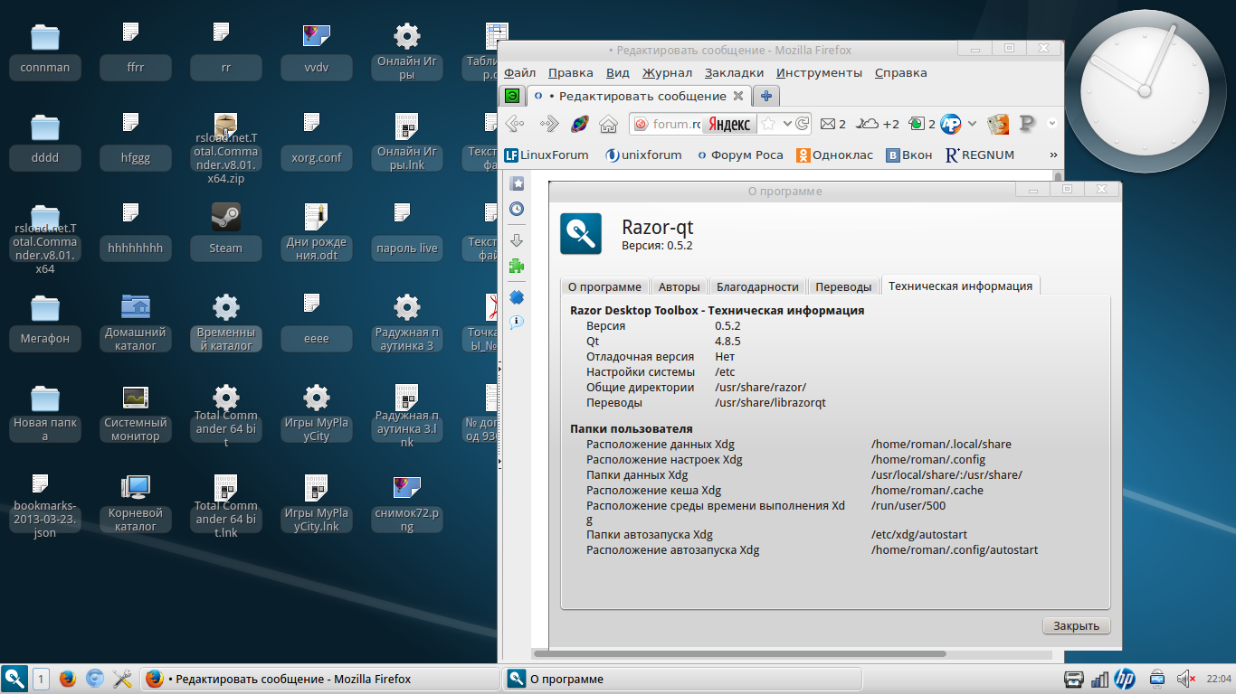This screenshot has height=694, width=1236.
Task: Click the Firefox back arrow button
Action: [x=515, y=124]
